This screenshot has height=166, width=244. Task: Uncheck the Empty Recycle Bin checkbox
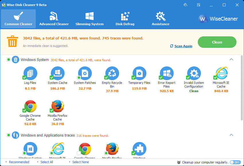pos(106,77)
